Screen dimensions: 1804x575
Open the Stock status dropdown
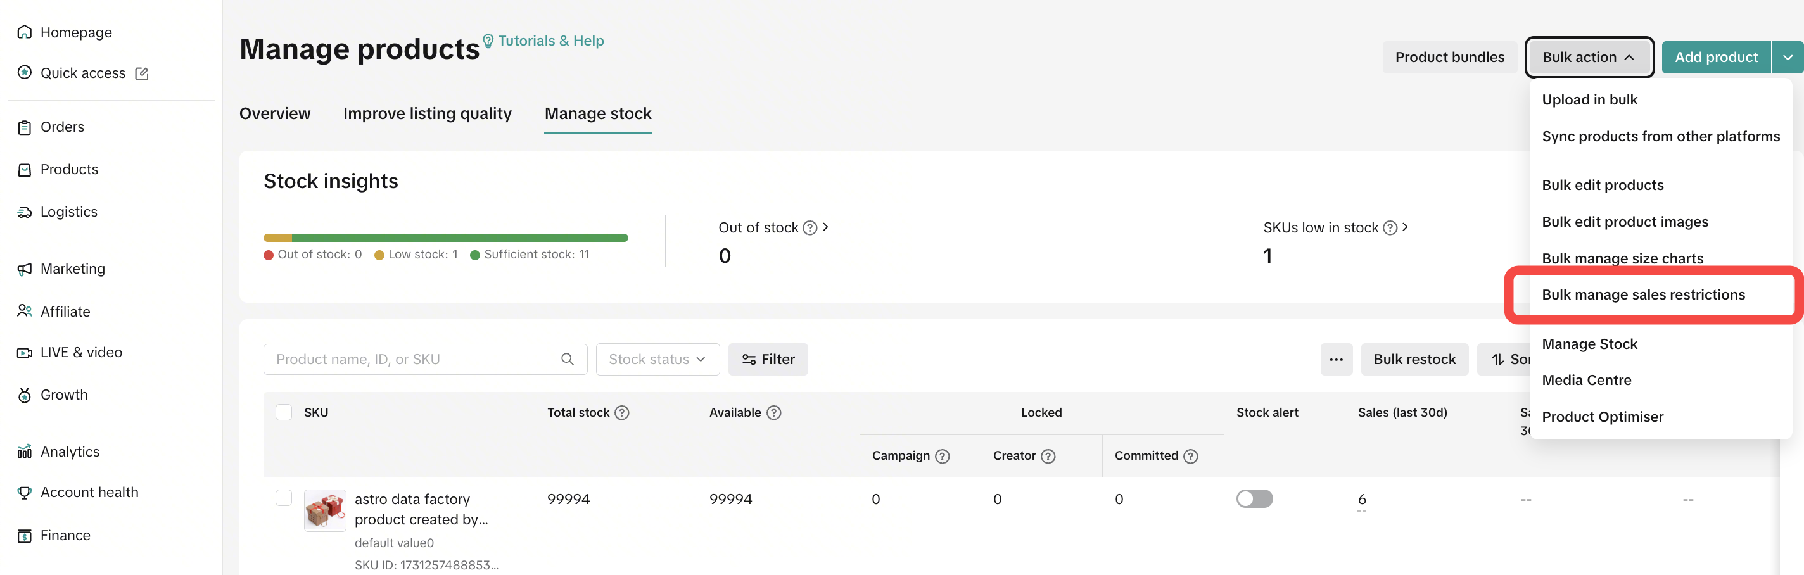point(657,359)
